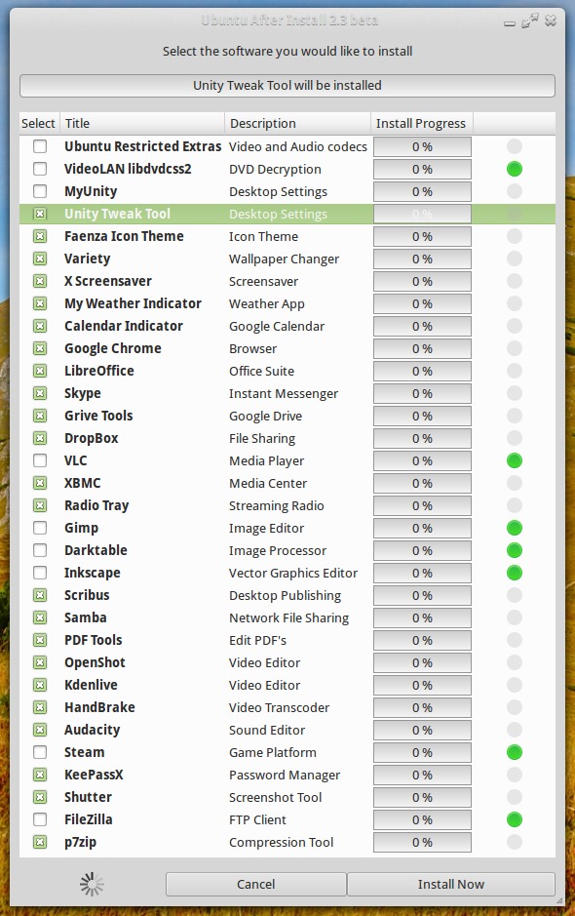Click grey status dot for Google Chrome

tap(515, 349)
